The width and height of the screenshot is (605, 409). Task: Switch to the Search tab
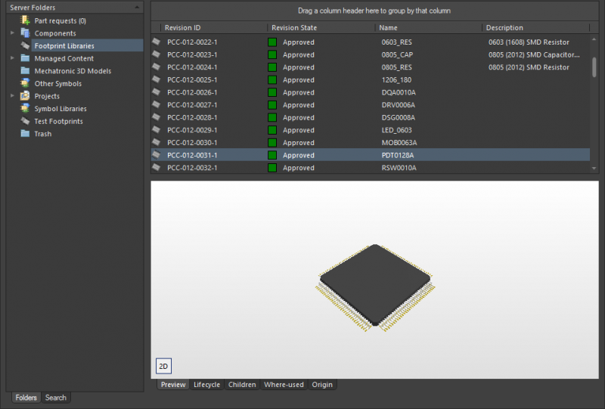pyautogui.click(x=55, y=398)
